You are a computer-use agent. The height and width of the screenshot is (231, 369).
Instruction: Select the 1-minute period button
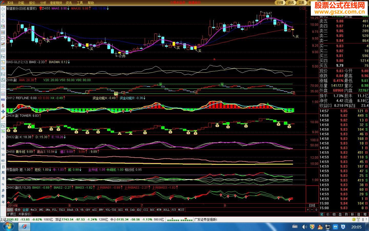[x=3, y=137]
